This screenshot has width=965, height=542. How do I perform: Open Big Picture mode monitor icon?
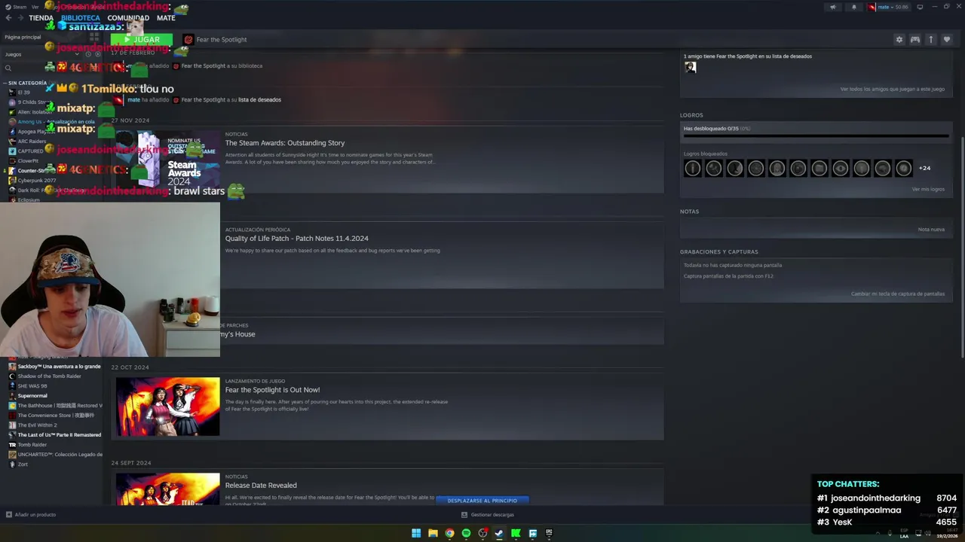point(919,7)
